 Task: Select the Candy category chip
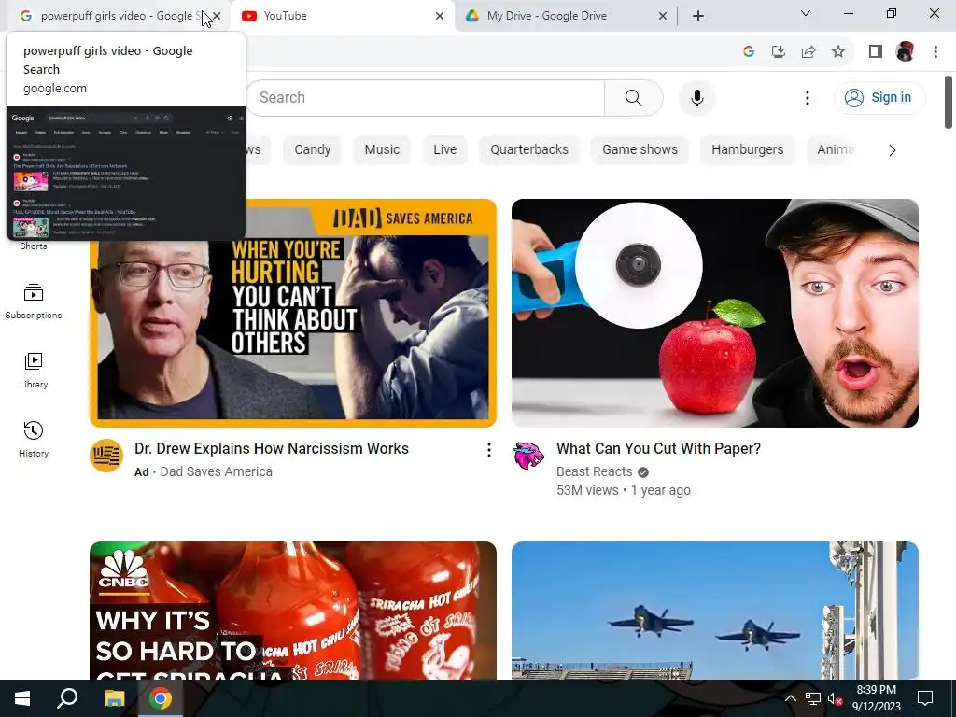coord(312,150)
